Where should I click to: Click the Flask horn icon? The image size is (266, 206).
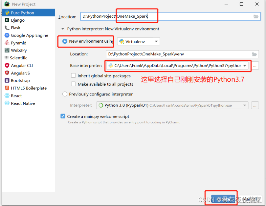(x=7, y=28)
